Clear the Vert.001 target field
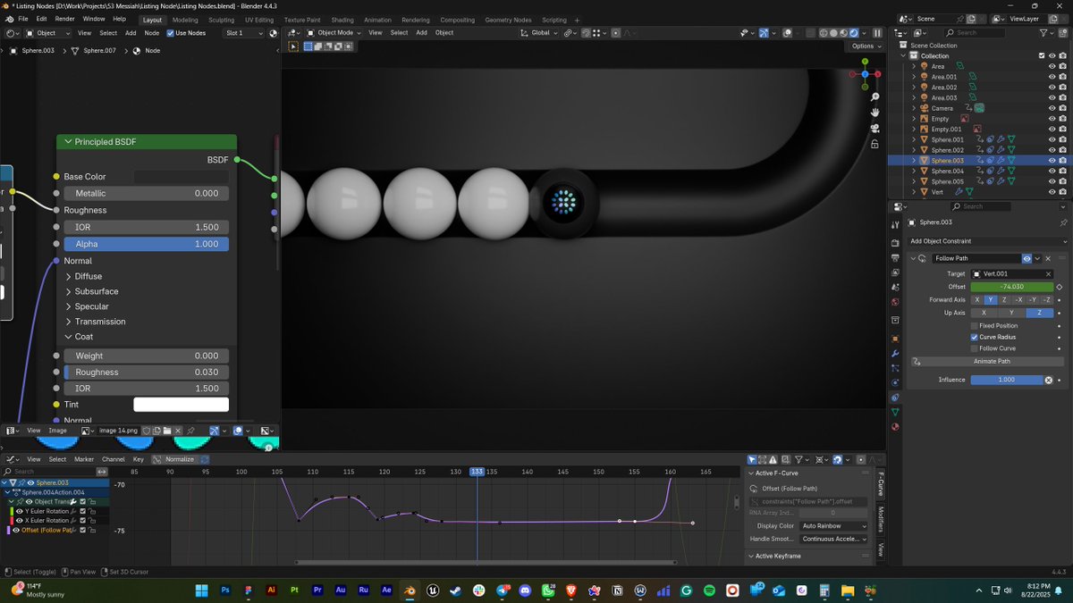Viewport: 1073px width, 603px height. [x=1048, y=274]
